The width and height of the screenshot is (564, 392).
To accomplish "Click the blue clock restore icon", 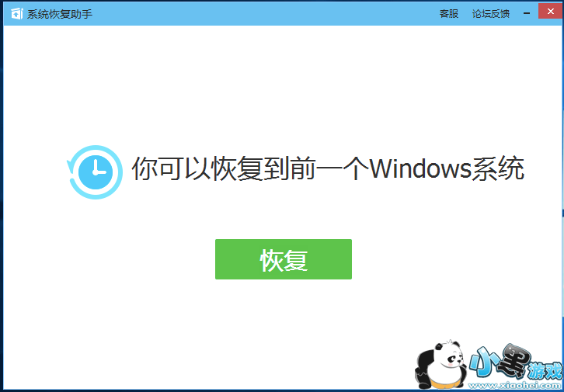I will (95, 172).
